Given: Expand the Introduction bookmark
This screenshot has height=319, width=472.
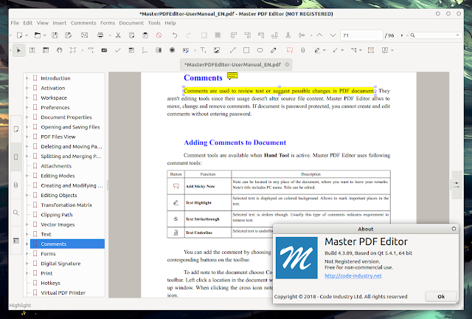Looking at the screenshot, I should coord(27,78).
